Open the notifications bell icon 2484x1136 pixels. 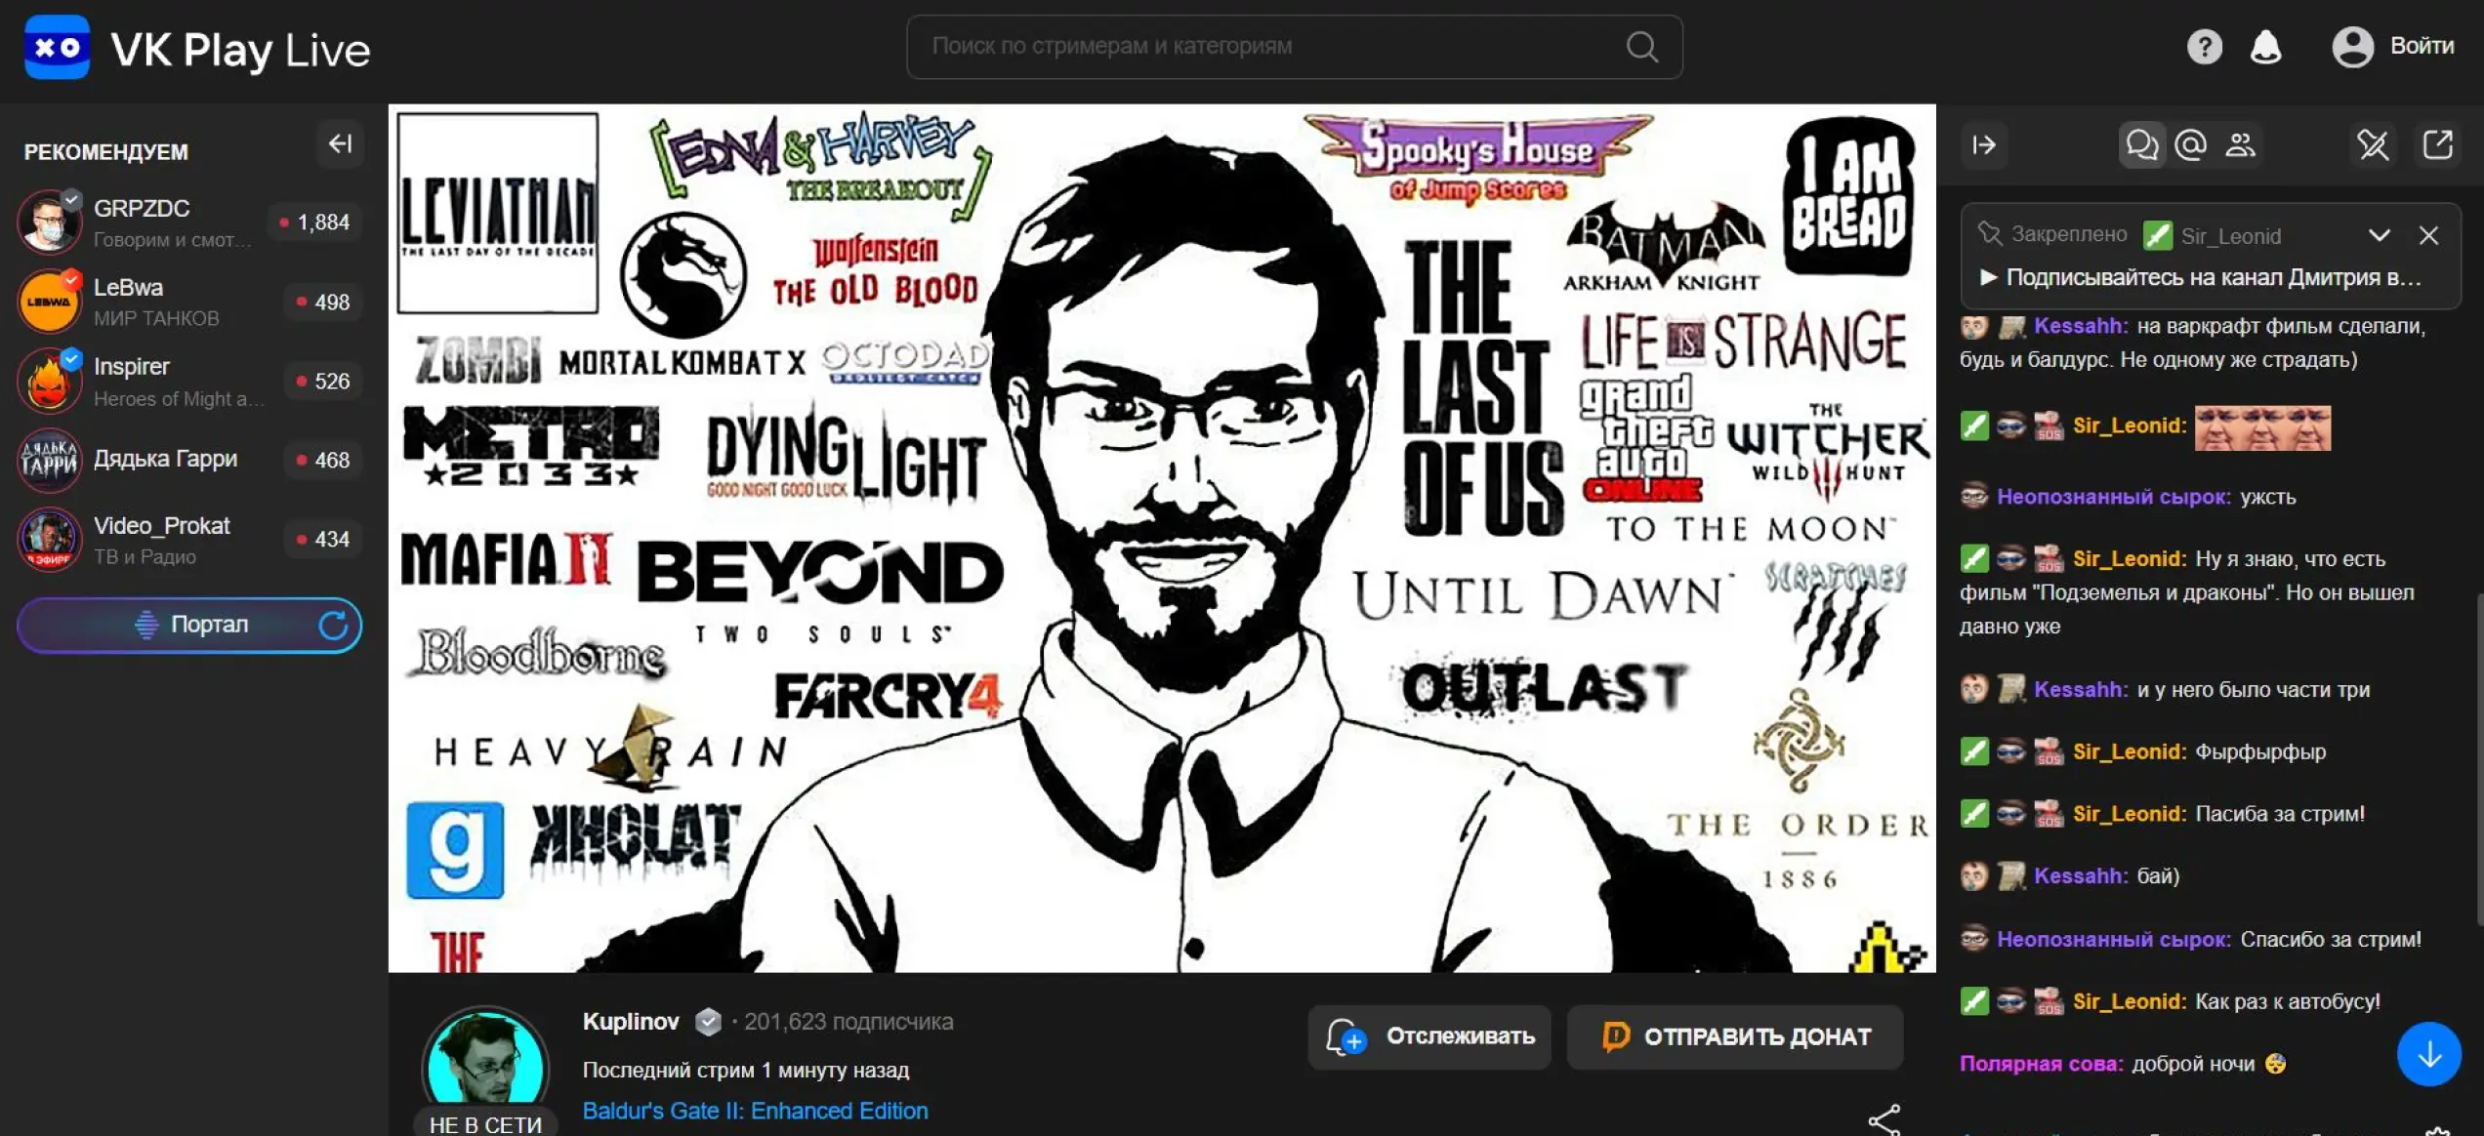coord(2265,46)
